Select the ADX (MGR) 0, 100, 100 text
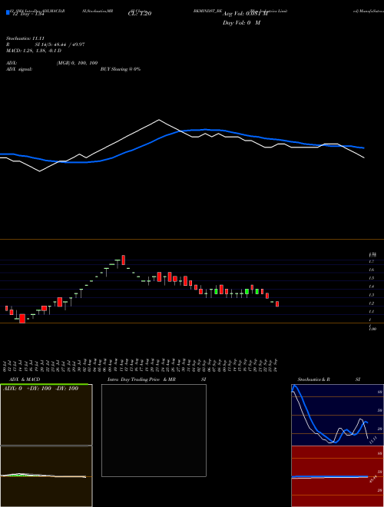Screen dimensions: 384x507 point(51,63)
